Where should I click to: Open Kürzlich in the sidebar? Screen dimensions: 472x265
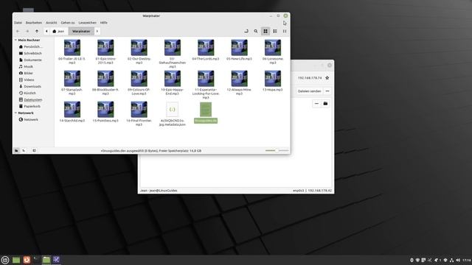pyautogui.click(x=27, y=93)
